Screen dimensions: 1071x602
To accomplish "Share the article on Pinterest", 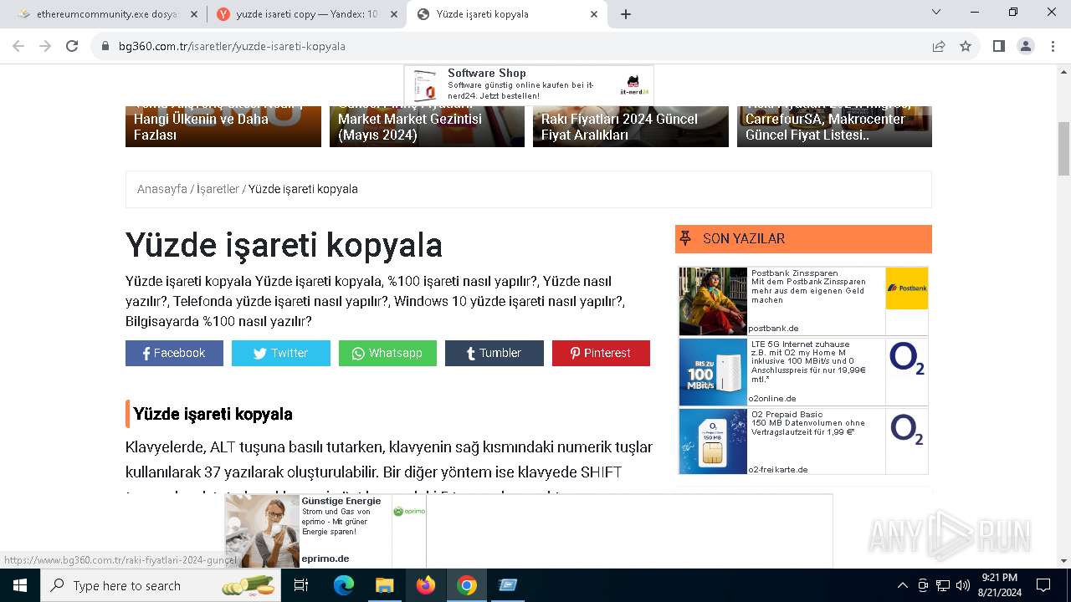I will [x=601, y=353].
